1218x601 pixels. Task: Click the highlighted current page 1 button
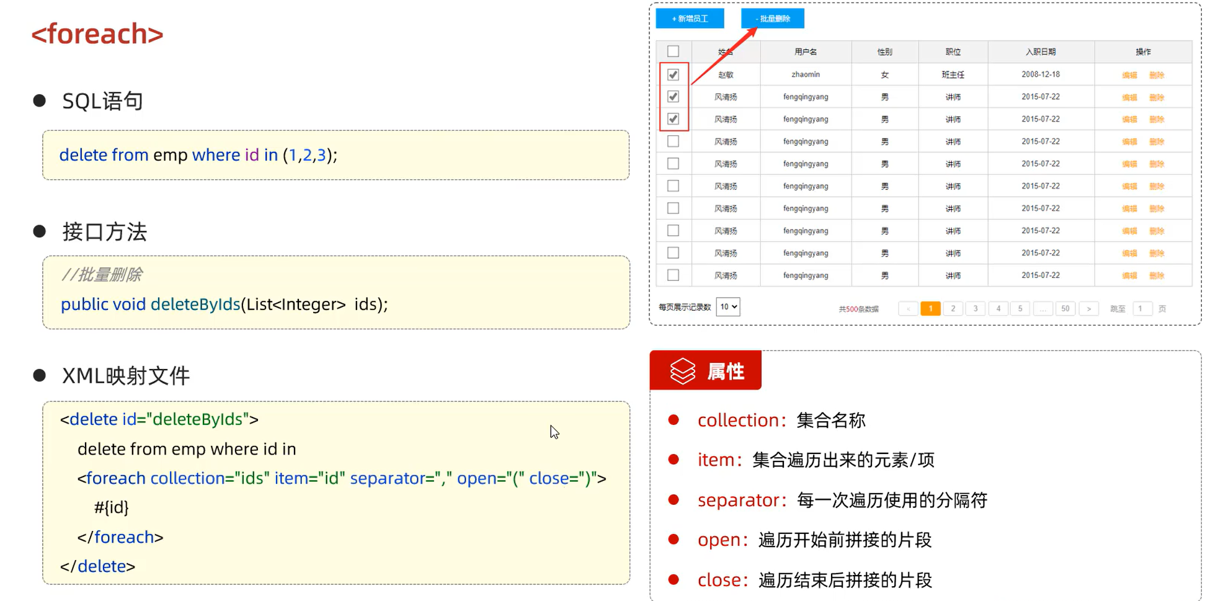[930, 308]
